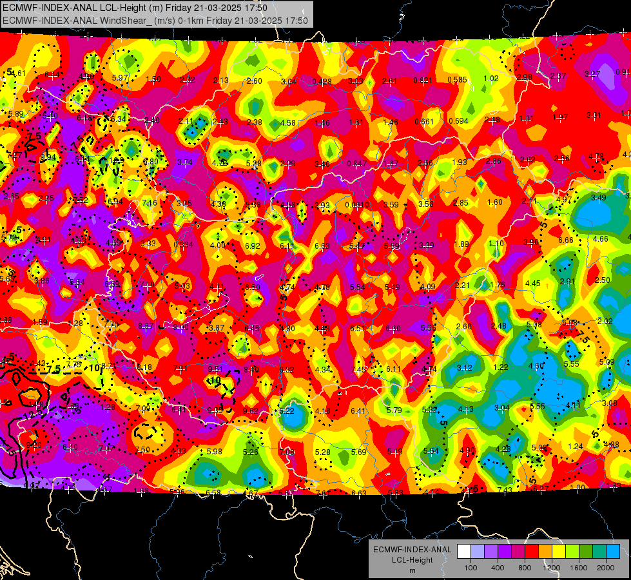The image size is (631, 580).
Task: Click the wind shear value 0.694
Action: [x=458, y=121]
